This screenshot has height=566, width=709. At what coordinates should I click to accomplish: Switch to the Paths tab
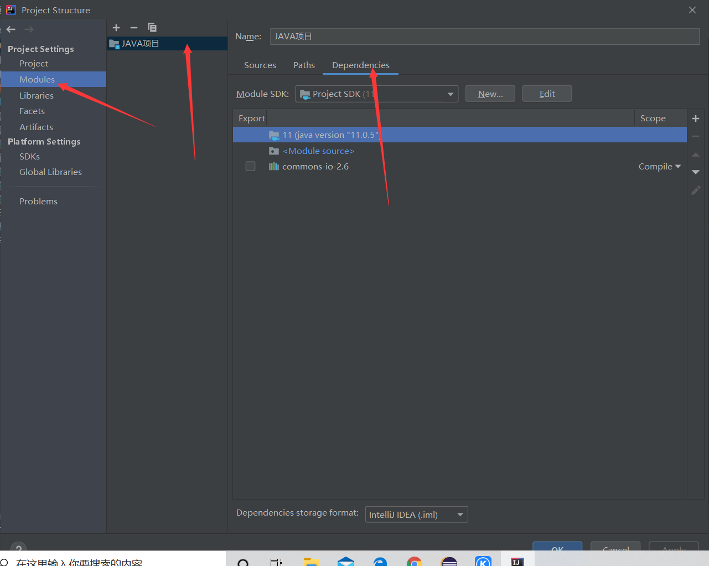tap(304, 65)
